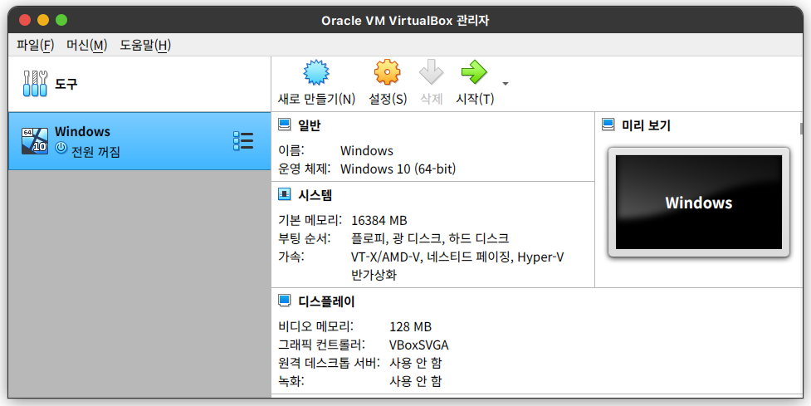
Task: Close the VirtualBox window with the red button
Action: click(x=25, y=20)
